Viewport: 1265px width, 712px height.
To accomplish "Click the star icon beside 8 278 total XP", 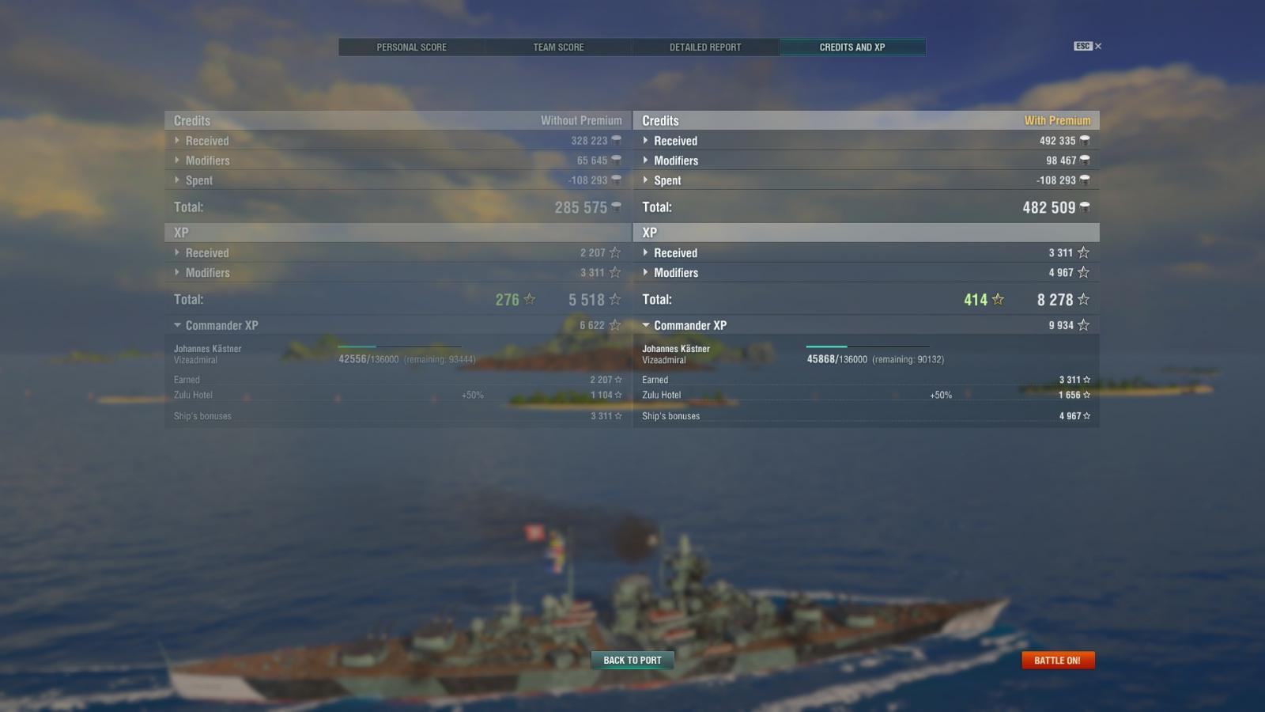I will [x=1083, y=300].
